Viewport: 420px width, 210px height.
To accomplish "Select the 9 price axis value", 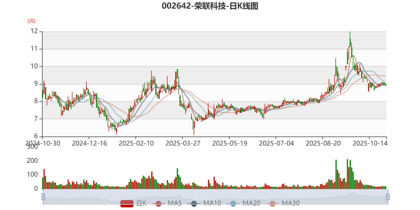I will click(x=36, y=84).
